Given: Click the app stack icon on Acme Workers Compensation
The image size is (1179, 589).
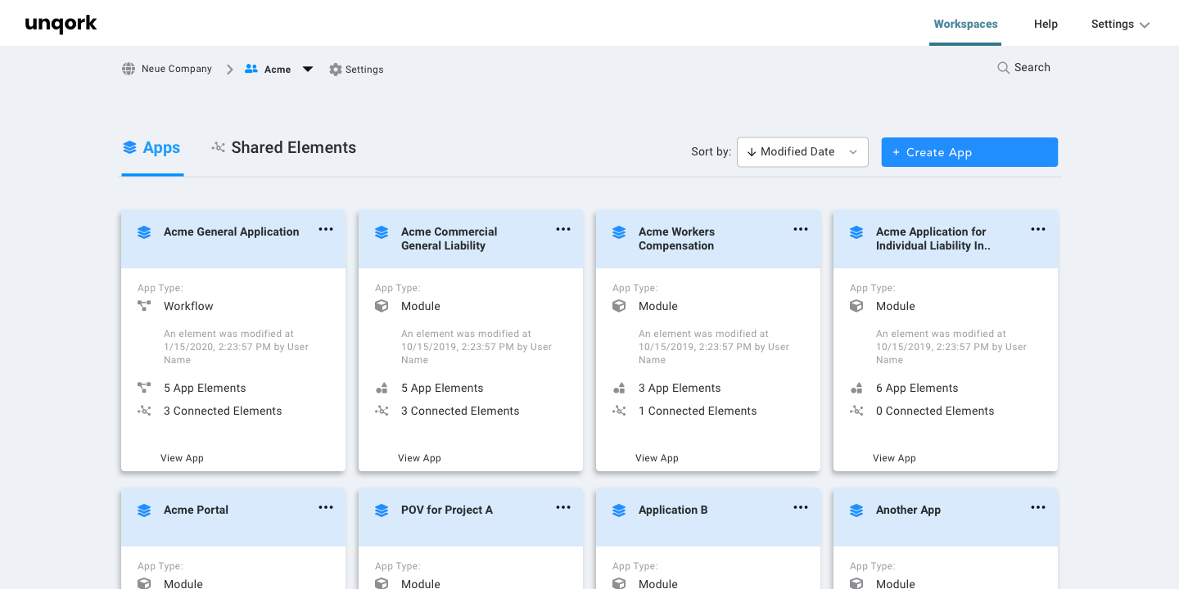Looking at the screenshot, I should [619, 233].
